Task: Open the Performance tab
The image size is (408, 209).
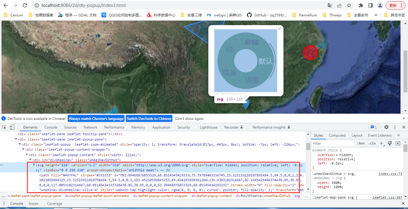Action: point(114,127)
